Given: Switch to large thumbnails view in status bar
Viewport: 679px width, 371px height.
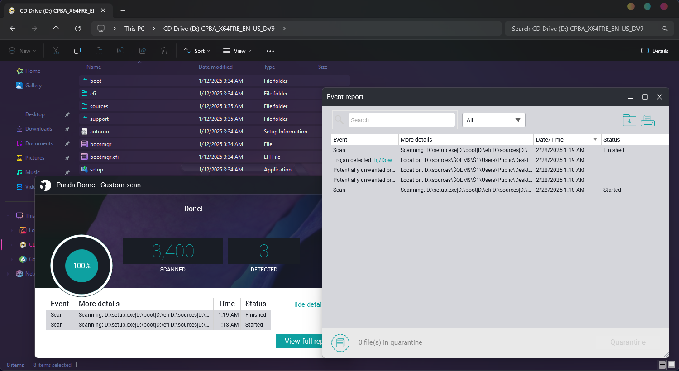Looking at the screenshot, I should tap(671, 365).
